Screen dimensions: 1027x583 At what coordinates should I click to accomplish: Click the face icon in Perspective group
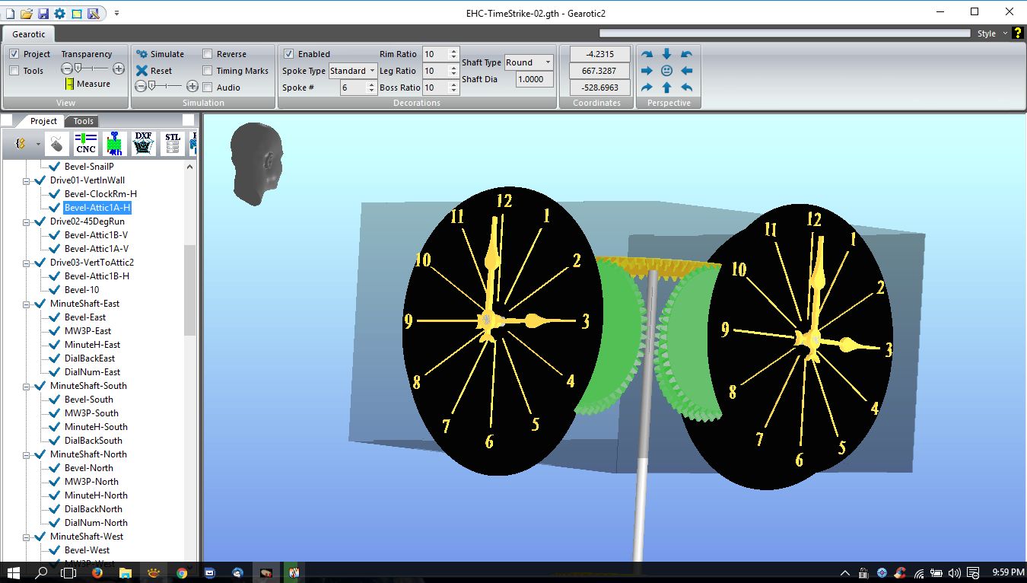(x=666, y=71)
